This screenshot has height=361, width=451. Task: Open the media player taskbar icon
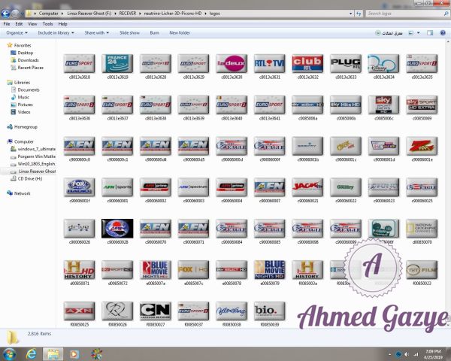74,353
